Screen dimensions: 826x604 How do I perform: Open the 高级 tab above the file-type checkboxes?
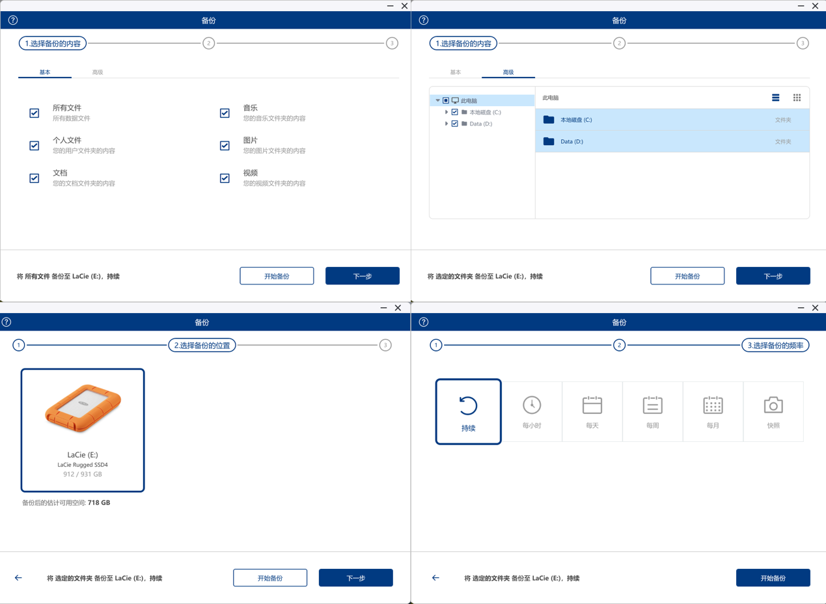tap(98, 72)
